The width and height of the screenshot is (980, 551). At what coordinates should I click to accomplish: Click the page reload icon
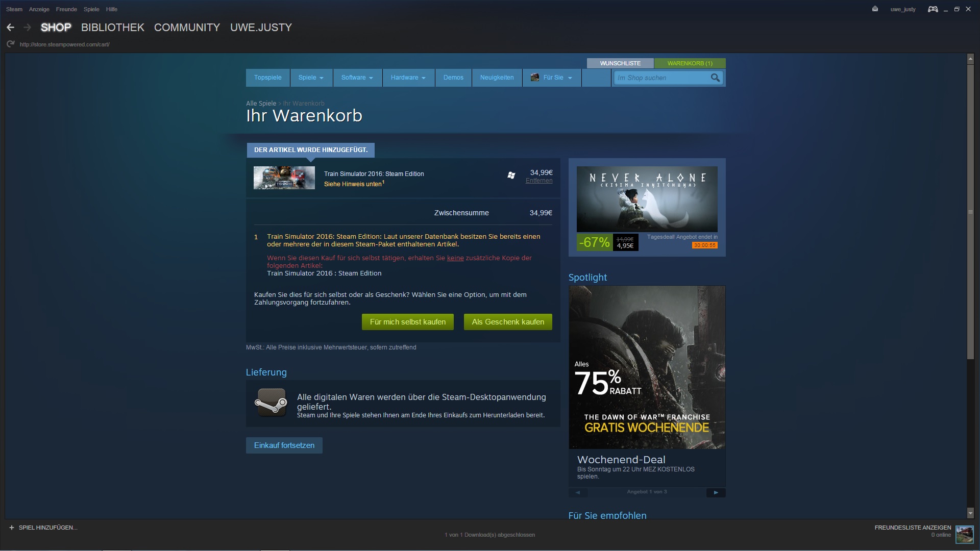point(10,44)
